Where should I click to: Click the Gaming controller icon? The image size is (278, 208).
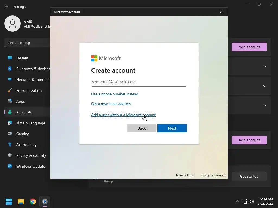[x=10, y=134]
